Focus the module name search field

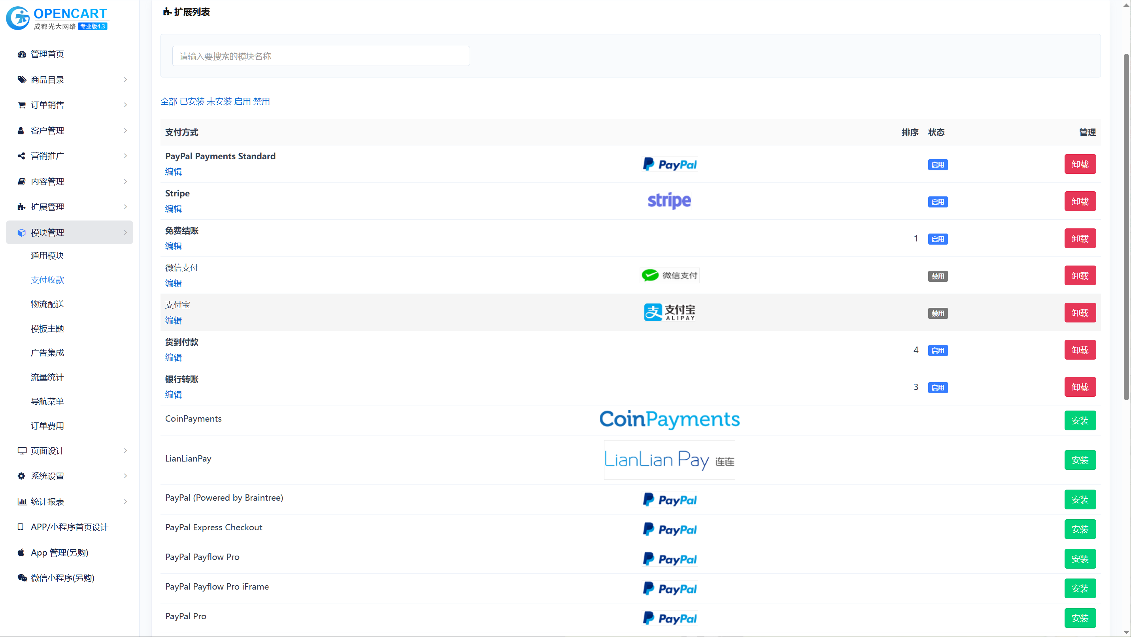[x=321, y=56]
